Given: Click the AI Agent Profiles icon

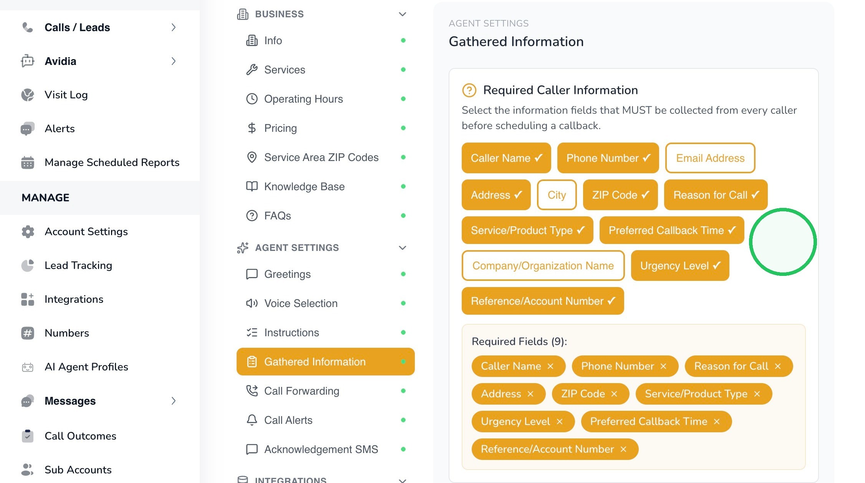Looking at the screenshot, I should tap(27, 367).
